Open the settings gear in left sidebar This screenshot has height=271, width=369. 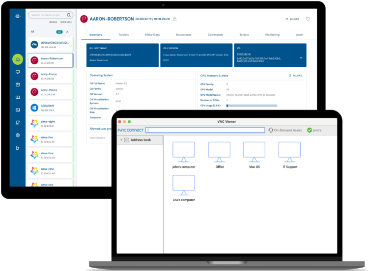18,135
